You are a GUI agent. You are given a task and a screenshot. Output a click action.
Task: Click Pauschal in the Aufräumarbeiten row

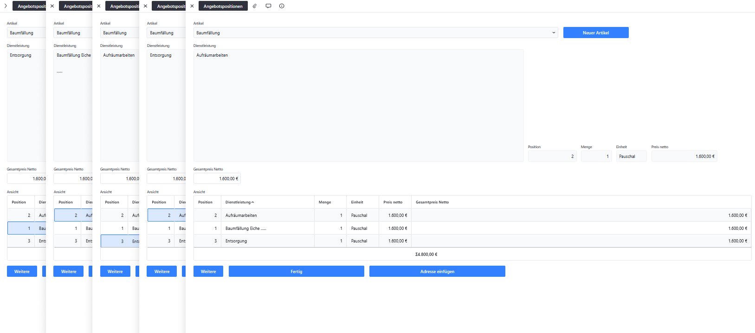coord(359,215)
